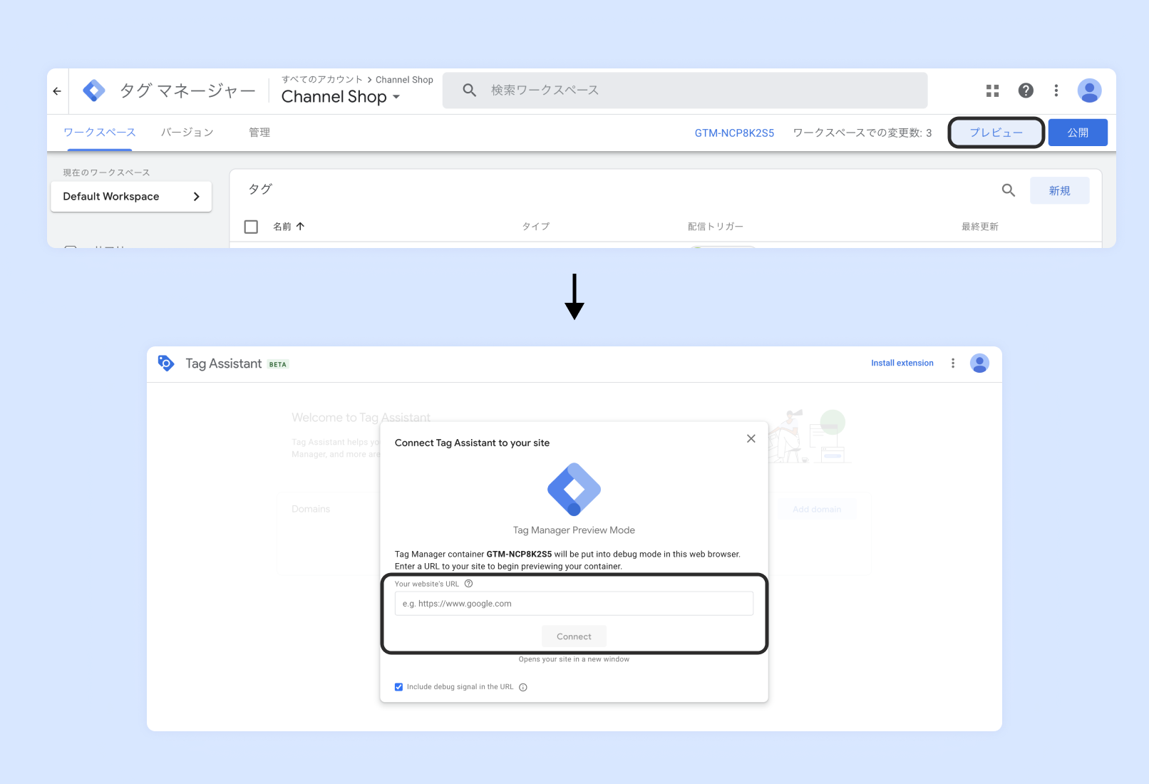This screenshot has width=1149, height=784.
Task: Toggle the select-all tags checkbox
Action: (x=251, y=227)
